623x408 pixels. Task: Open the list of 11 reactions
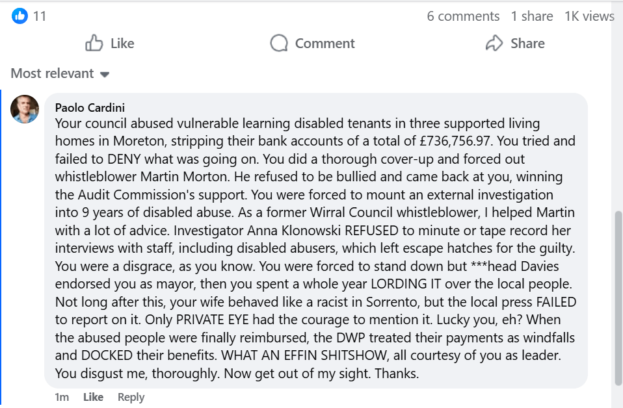pos(40,16)
